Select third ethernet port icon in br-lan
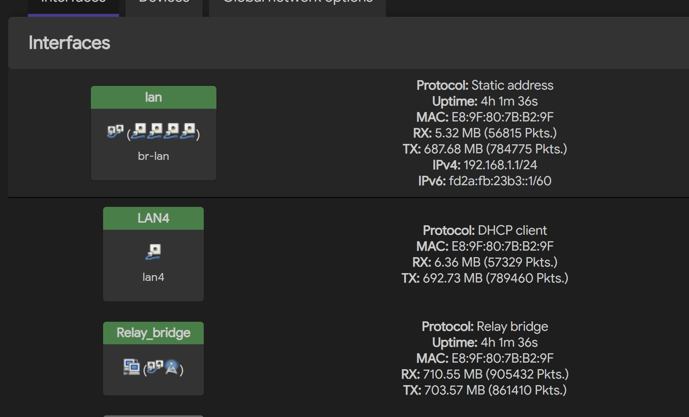 pyautogui.click(x=171, y=131)
